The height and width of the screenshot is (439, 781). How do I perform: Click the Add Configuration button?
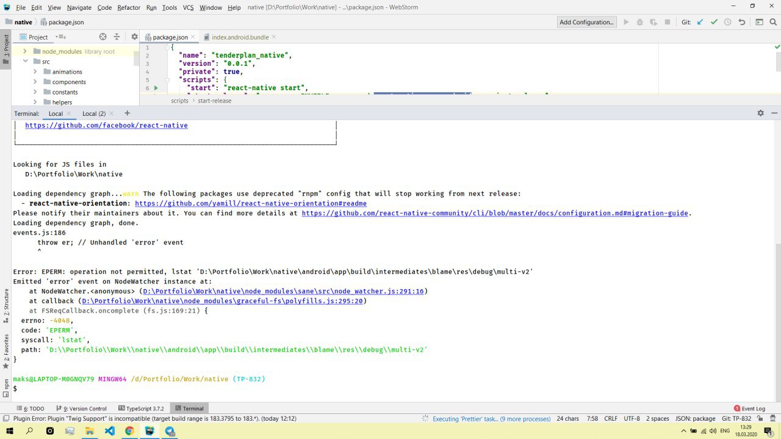[586, 22]
